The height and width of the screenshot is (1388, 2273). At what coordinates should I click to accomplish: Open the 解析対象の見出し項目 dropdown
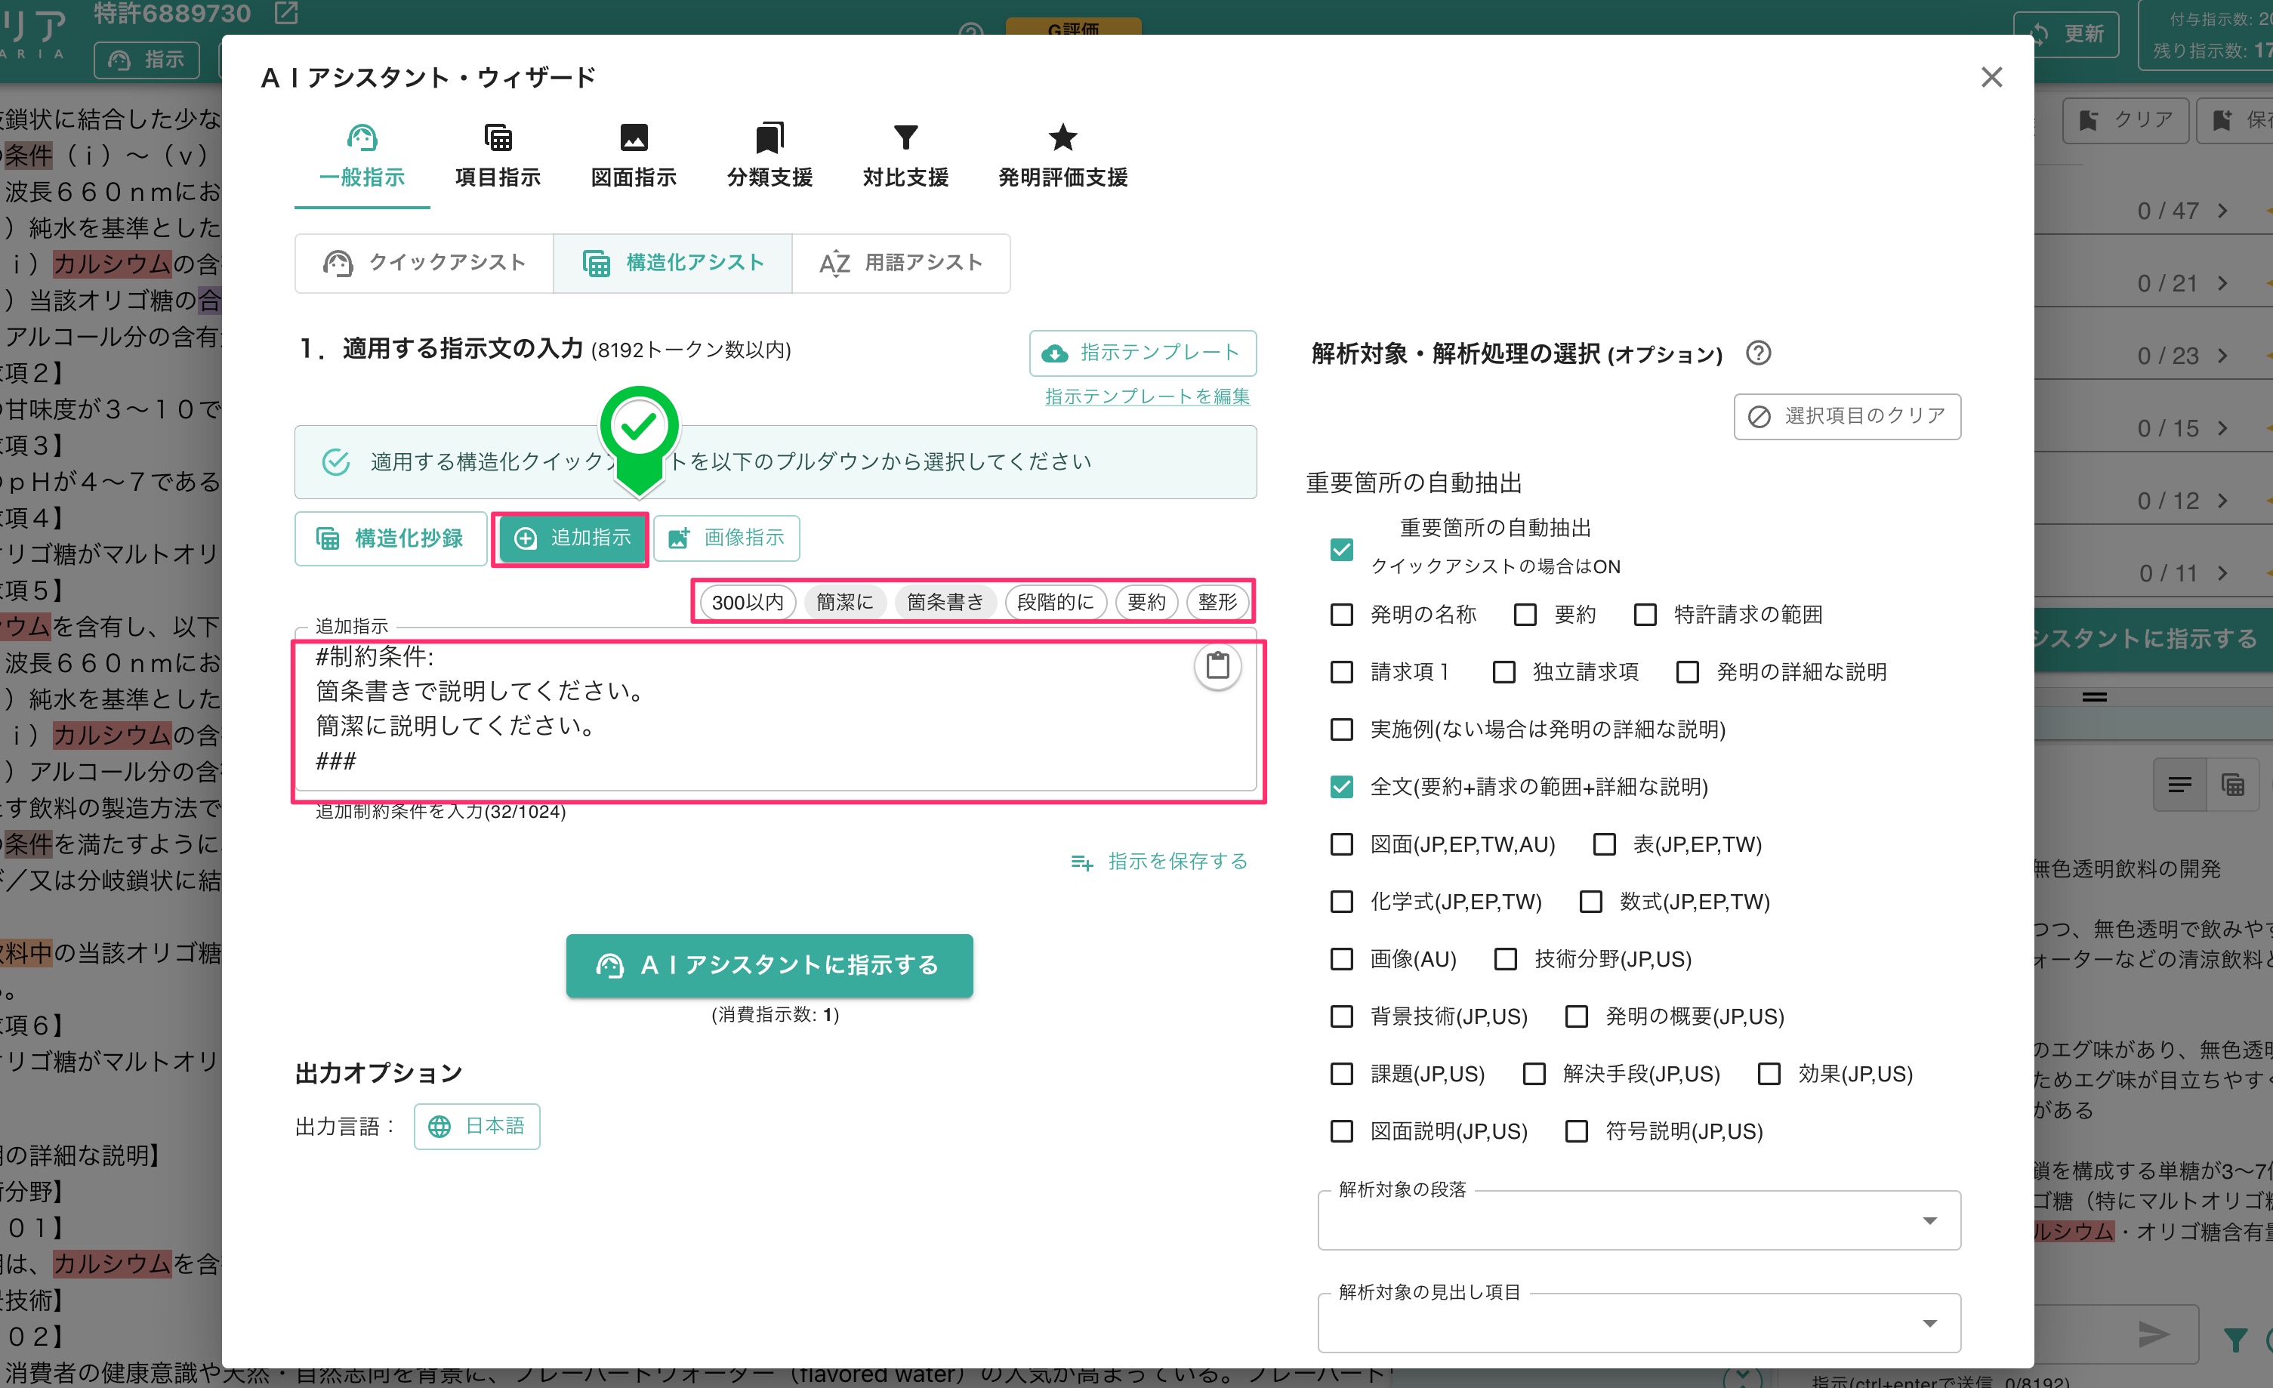point(1639,1322)
